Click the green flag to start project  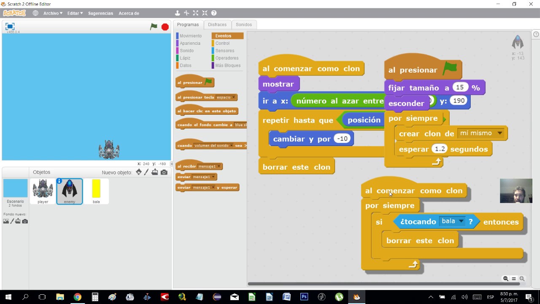(x=154, y=27)
